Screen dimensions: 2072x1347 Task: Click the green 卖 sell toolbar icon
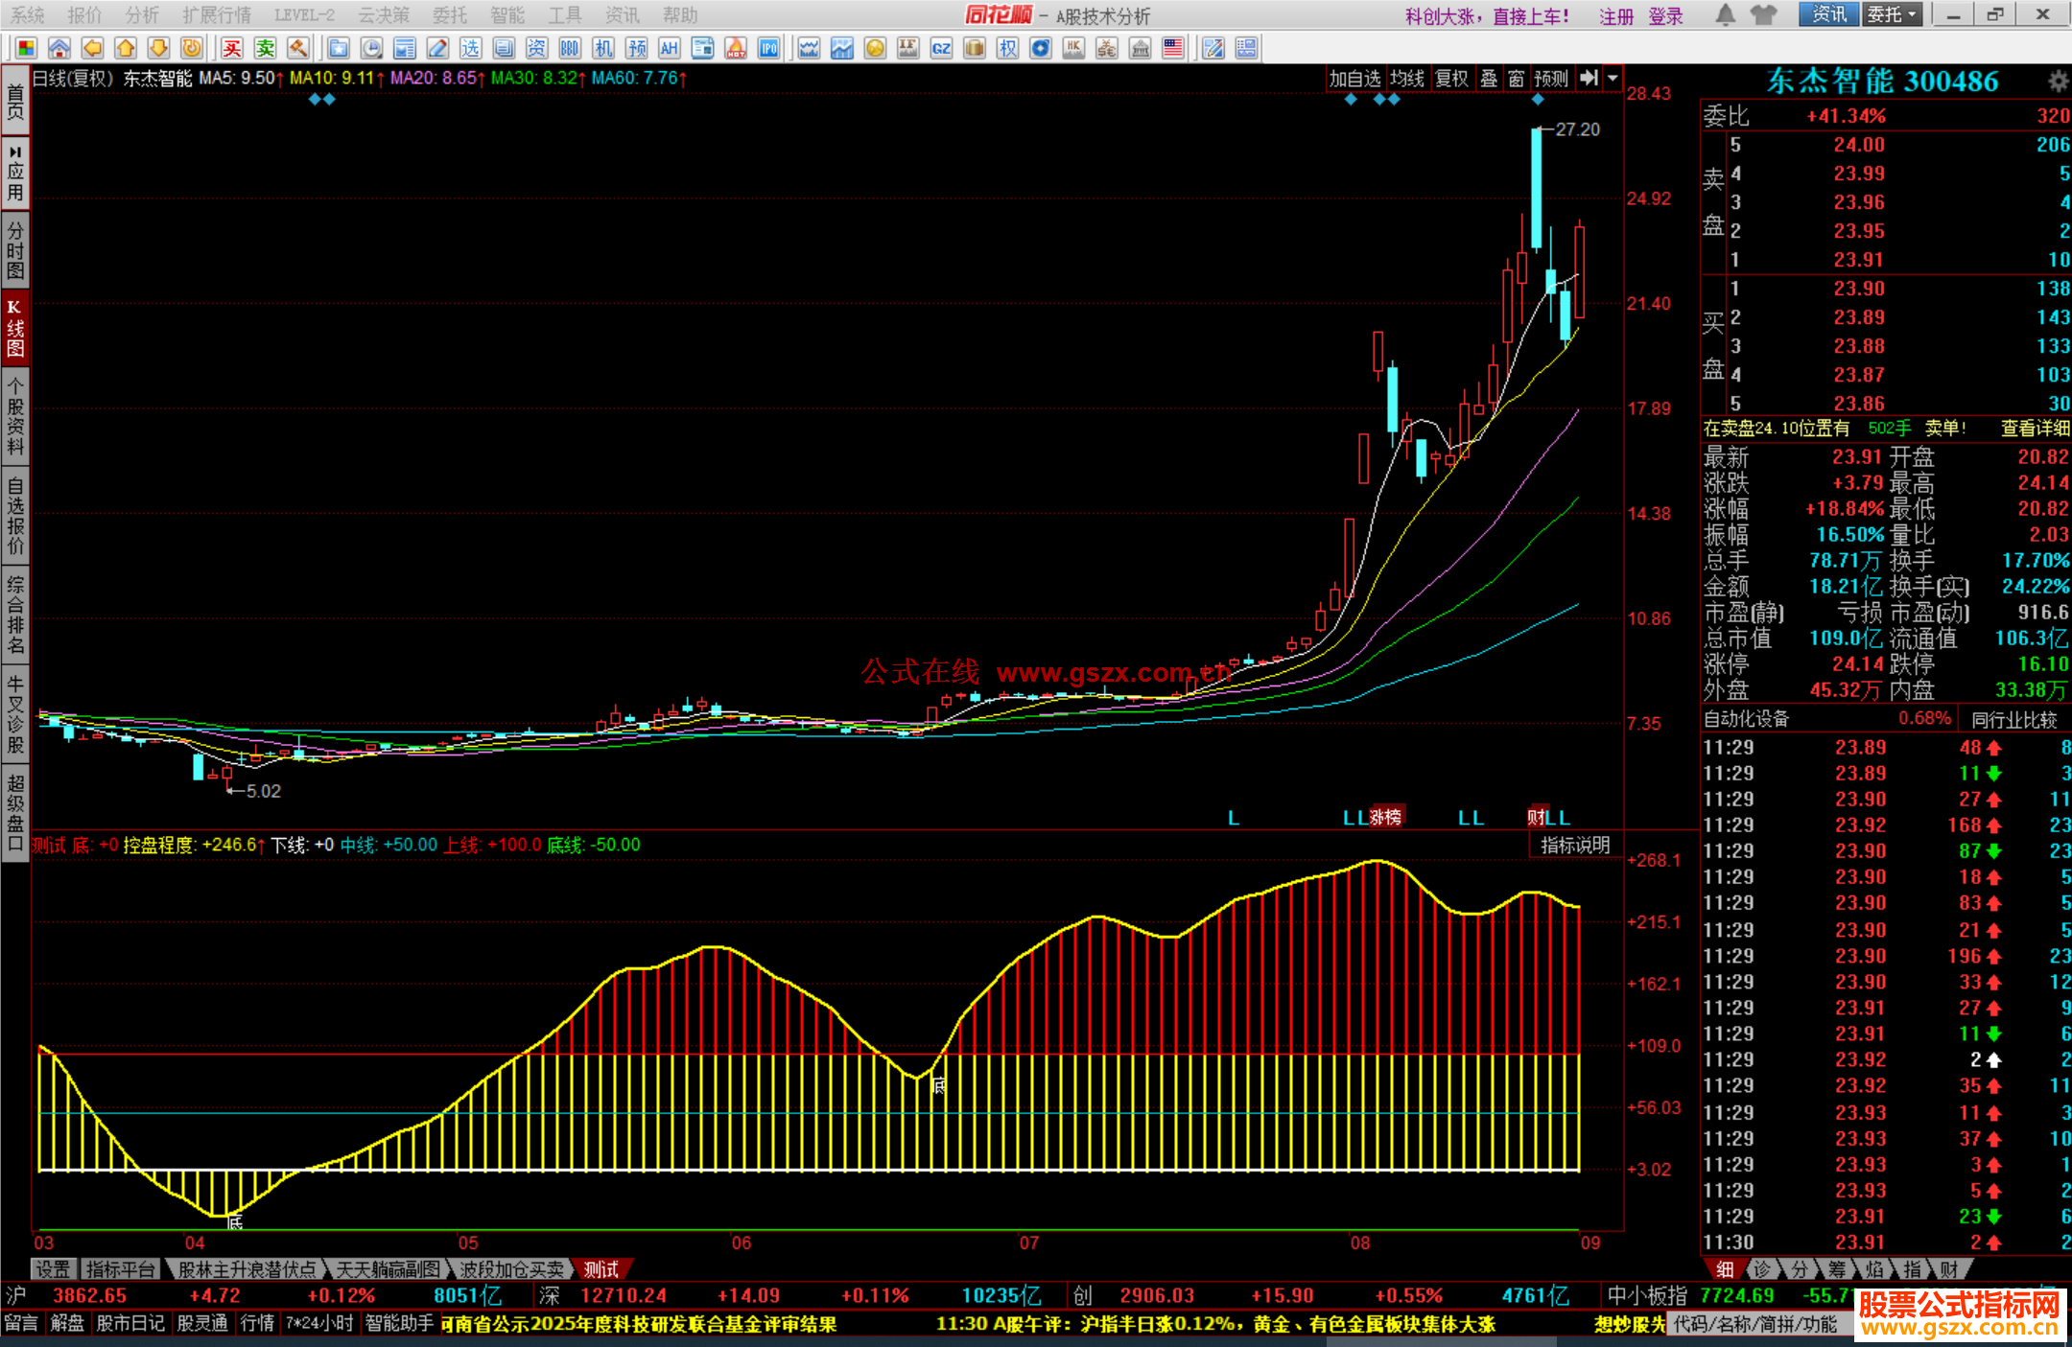coord(265,49)
